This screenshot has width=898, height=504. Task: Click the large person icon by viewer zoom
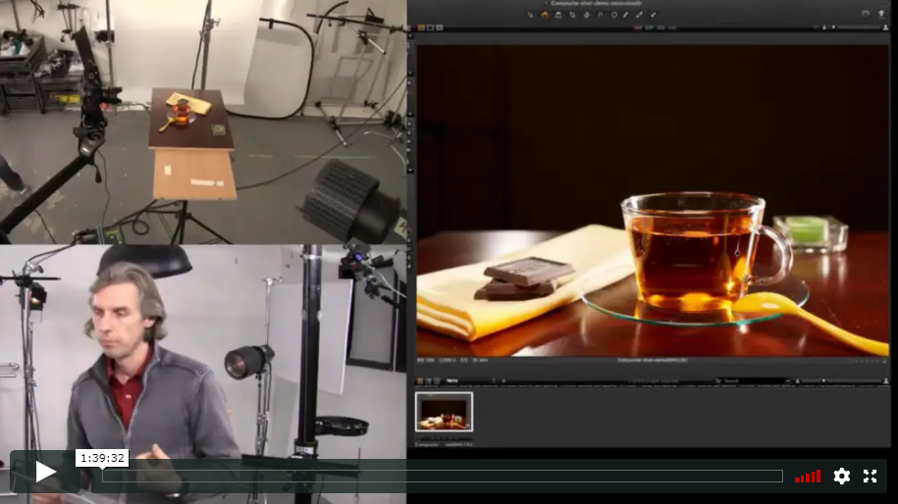885,27
